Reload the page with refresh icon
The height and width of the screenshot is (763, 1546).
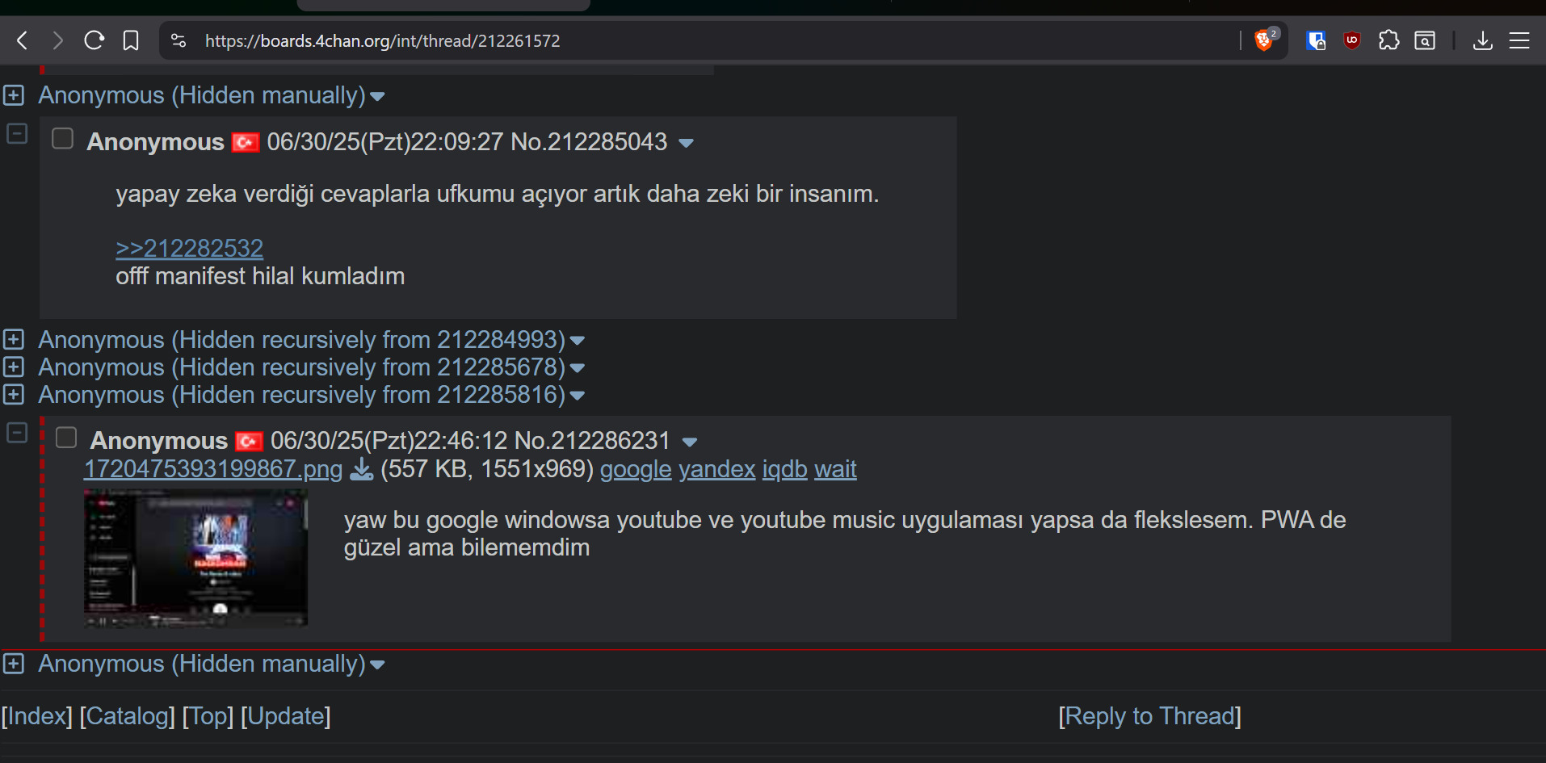(x=95, y=40)
